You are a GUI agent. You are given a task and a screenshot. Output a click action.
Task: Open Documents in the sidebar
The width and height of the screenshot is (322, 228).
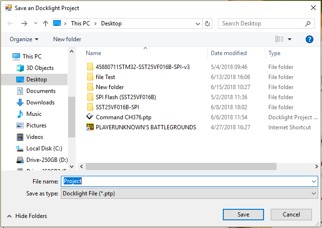click(41, 91)
